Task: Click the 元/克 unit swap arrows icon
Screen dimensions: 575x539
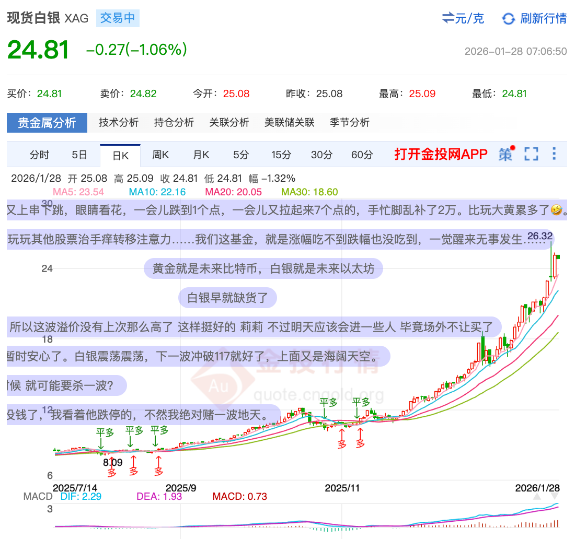Action: coord(448,18)
